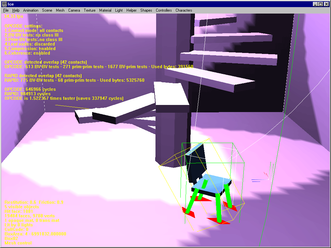Open the Animation menu
The width and height of the screenshot is (331, 248).
(31, 10)
